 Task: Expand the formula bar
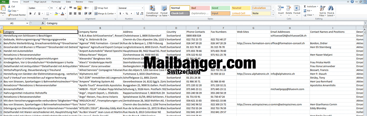pyautogui.click(x=365, y=23)
